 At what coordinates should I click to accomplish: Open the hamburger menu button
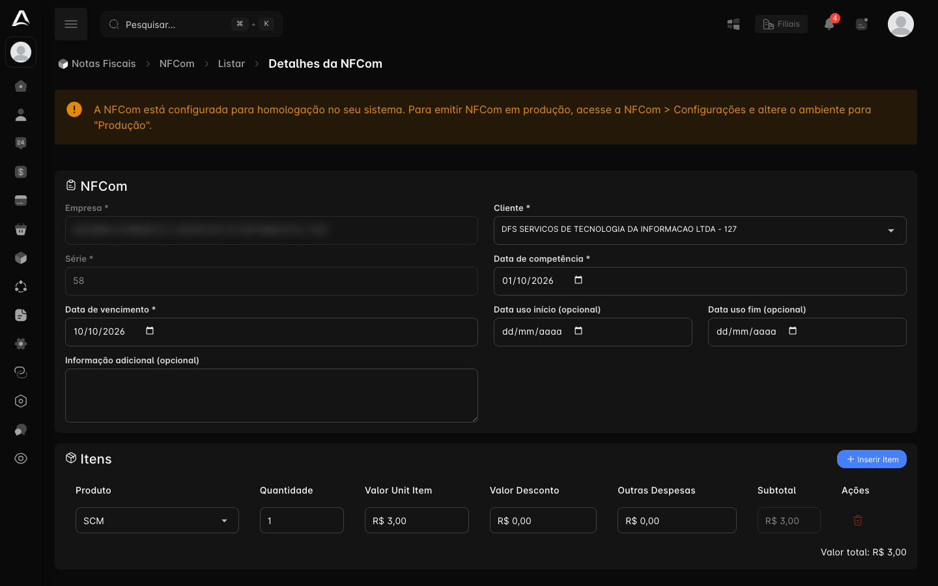(71, 24)
